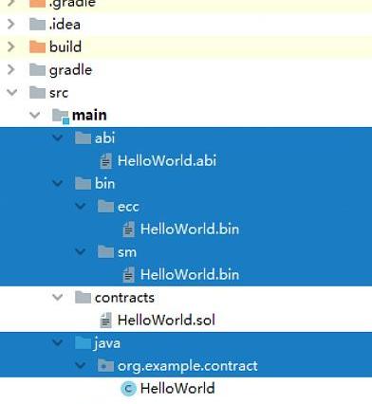Click the main source module folder icon
Screen dimensions: 372x404
61,116
